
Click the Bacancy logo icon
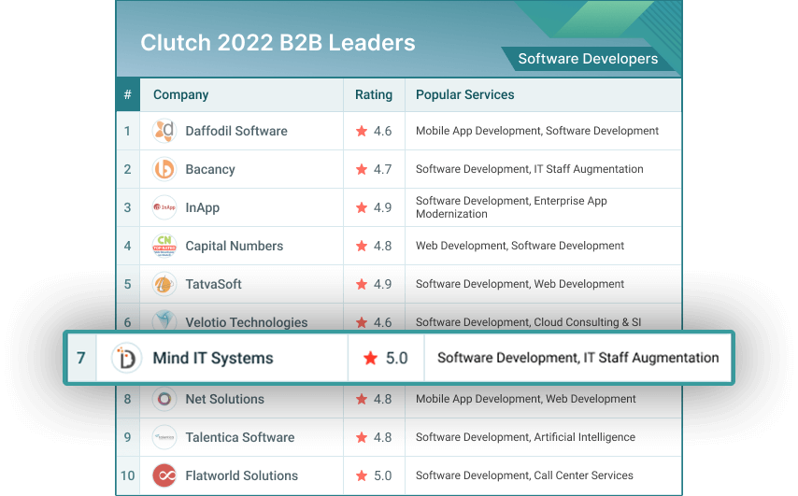[164, 169]
